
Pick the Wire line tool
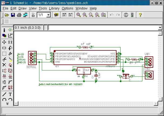[x=4, y=95]
